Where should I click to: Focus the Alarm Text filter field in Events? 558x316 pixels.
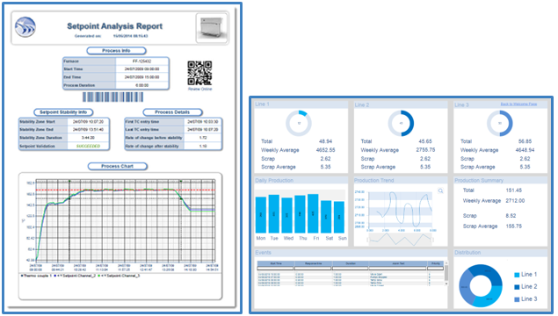click(x=398, y=269)
